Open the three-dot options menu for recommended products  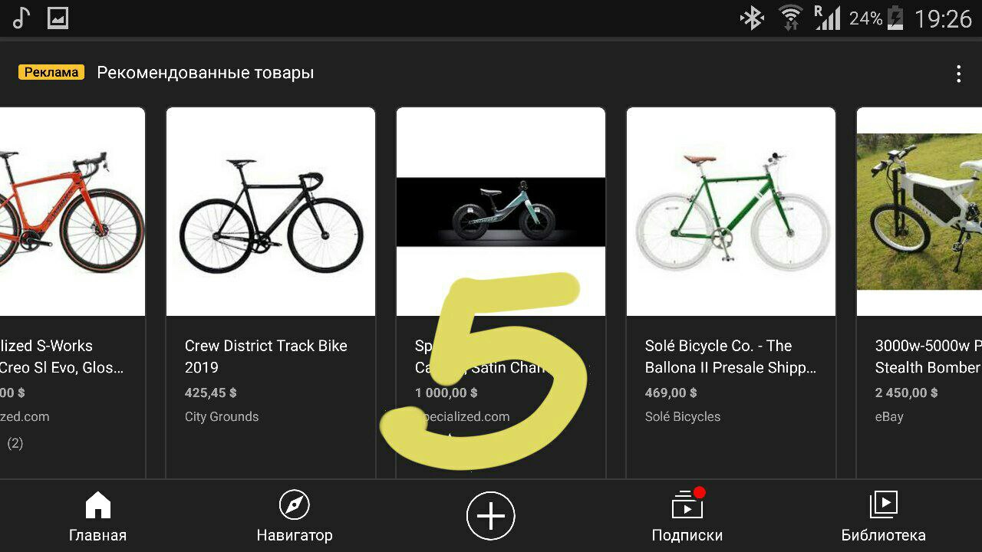[x=958, y=74]
